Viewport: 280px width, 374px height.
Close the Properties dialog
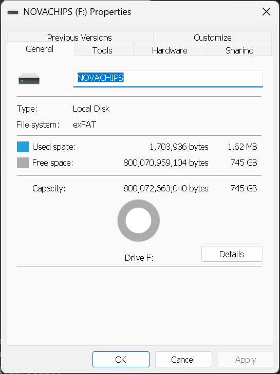[266, 11]
